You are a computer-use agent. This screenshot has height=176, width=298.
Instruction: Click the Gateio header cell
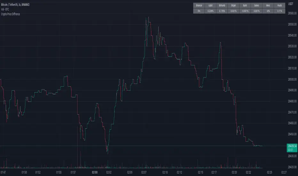(x=256, y=5)
